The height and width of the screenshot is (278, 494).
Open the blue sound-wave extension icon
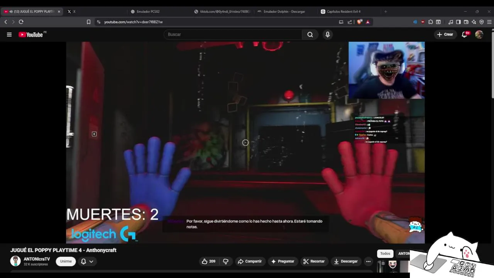coord(415,22)
